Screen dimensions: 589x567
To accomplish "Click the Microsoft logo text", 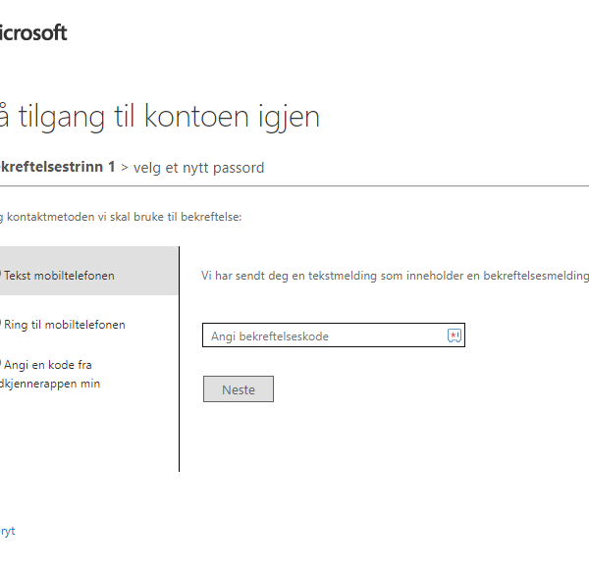I will click(x=33, y=32).
